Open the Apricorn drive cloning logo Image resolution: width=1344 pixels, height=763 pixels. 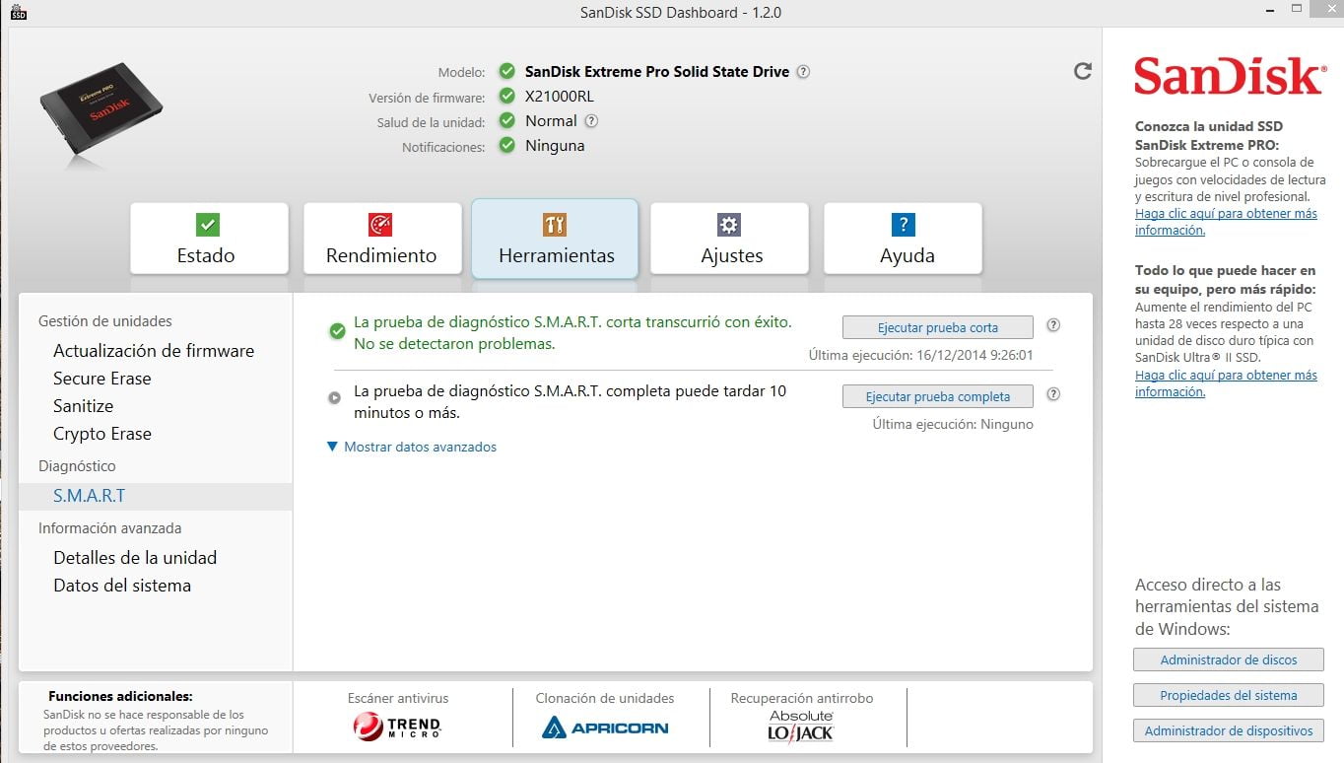[605, 728]
